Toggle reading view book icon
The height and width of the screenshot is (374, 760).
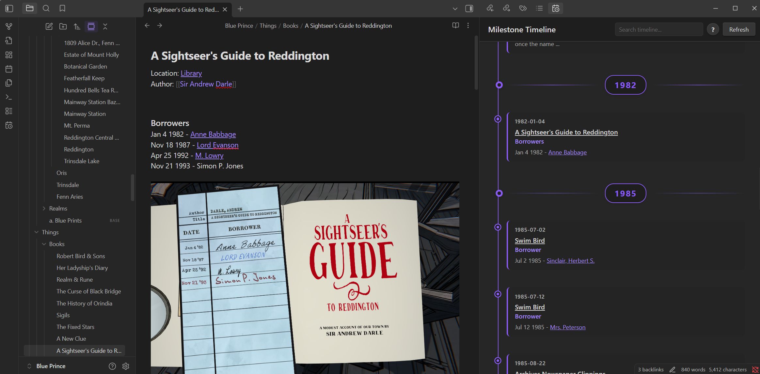[455, 25]
